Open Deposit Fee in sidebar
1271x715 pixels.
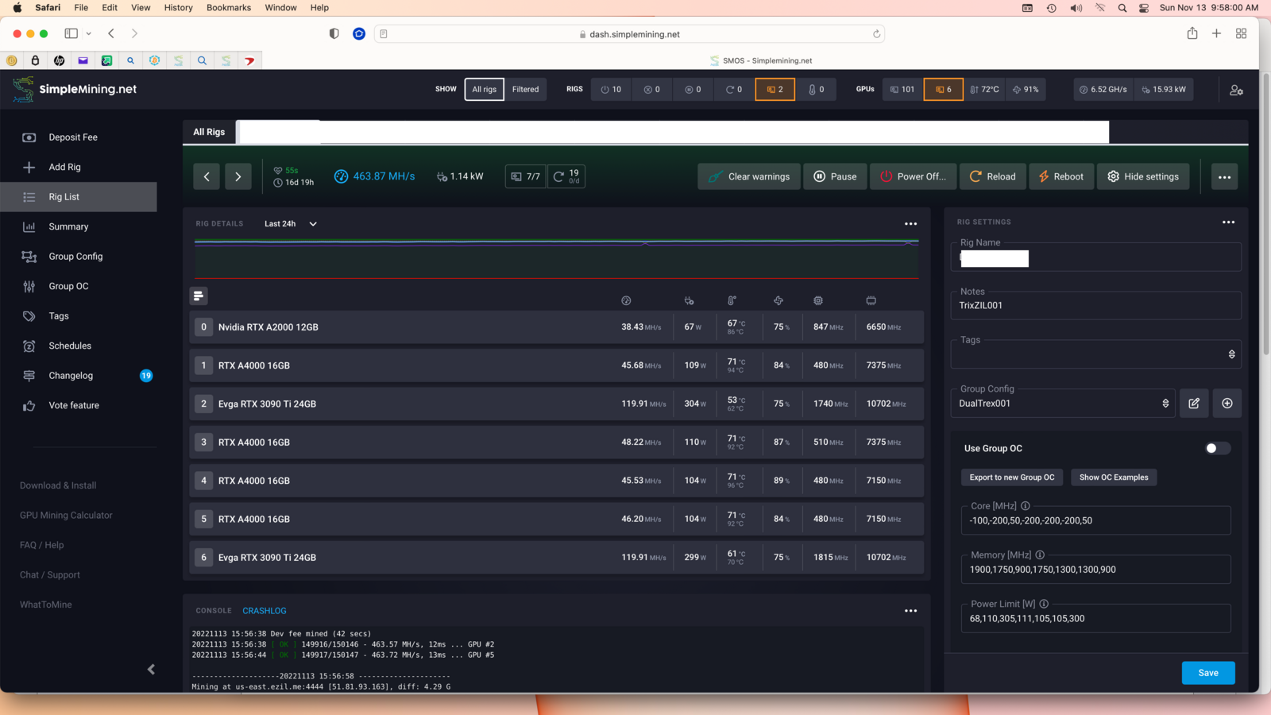pos(79,137)
